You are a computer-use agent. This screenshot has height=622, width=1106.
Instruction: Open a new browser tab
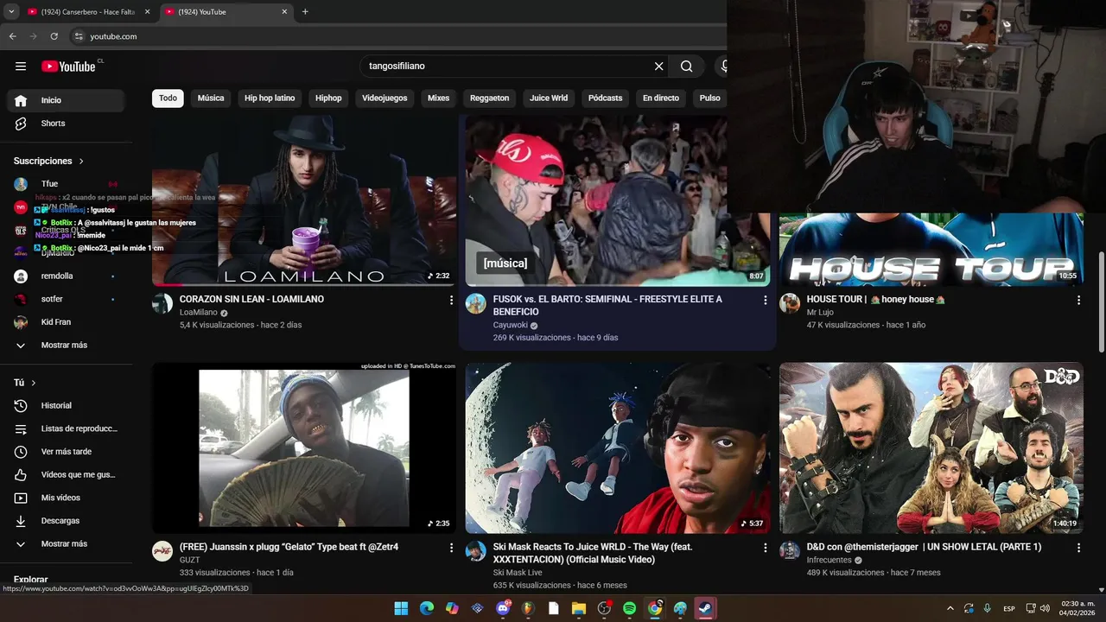[305, 12]
